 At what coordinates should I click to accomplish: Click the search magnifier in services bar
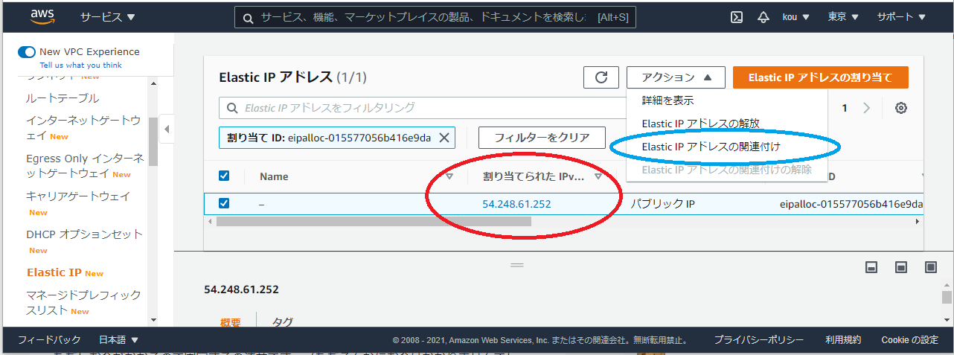coord(248,17)
